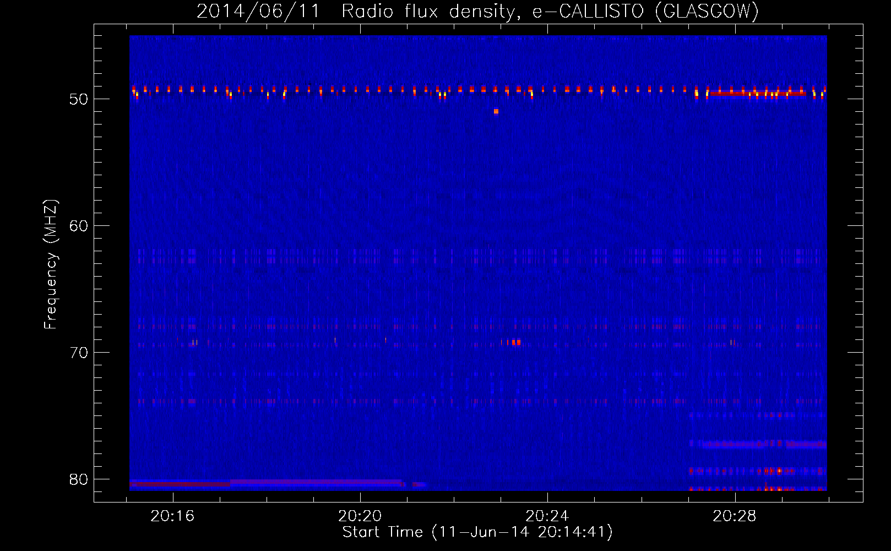This screenshot has height=551, width=891.
Task: Click the 70 frequency tick label
Action: pyautogui.click(x=79, y=353)
